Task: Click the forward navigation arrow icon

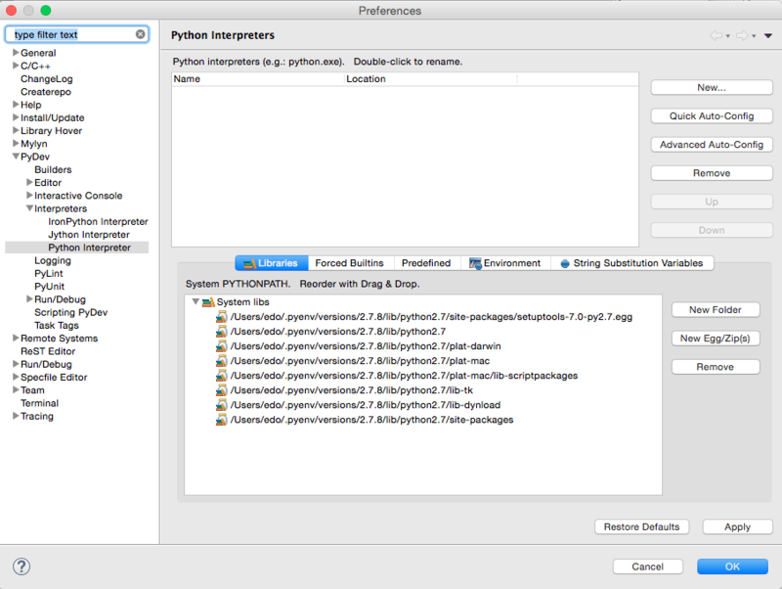Action: pos(742,35)
